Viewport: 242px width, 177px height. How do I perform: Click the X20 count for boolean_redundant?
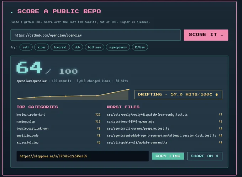tap(98, 115)
